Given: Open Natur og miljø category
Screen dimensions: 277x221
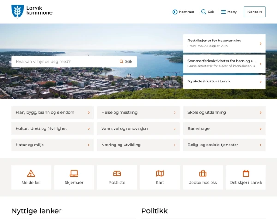Looking at the screenshot, I should [52, 145].
